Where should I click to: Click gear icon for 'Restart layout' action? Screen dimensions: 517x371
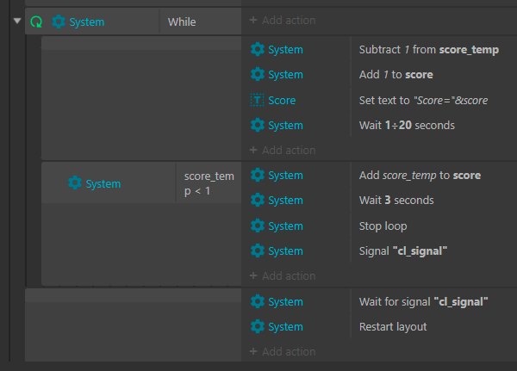point(257,327)
